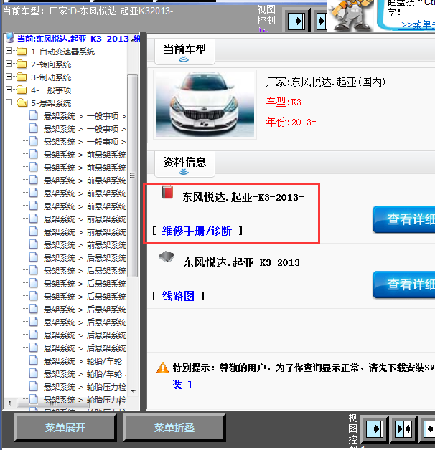The width and height of the screenshot is (435, 450).
Task: Select the 4-一般事项 folder label
Action: click(x=51, y=90)
